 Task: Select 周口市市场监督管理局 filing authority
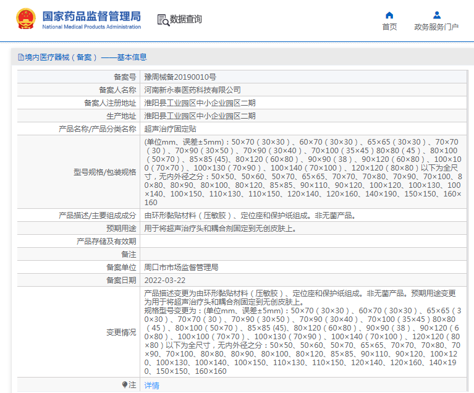[181, 268]
